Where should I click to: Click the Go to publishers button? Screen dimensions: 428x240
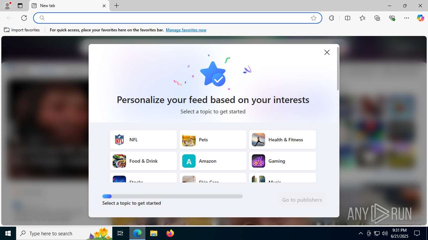(302, 200)
